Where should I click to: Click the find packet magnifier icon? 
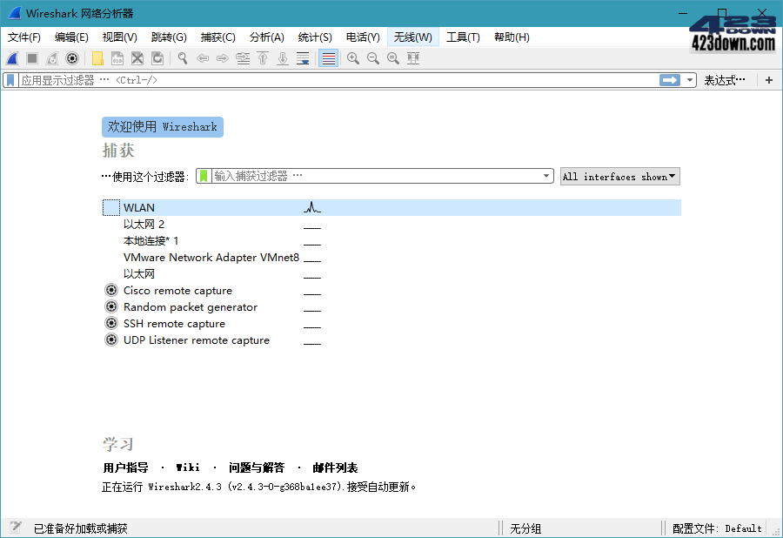(x=183, y=58)
